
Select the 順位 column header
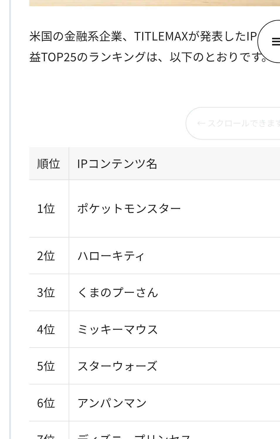pos(49,164)
